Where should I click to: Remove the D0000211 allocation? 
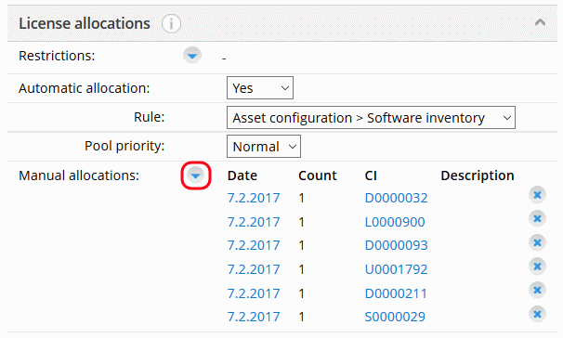537,290
